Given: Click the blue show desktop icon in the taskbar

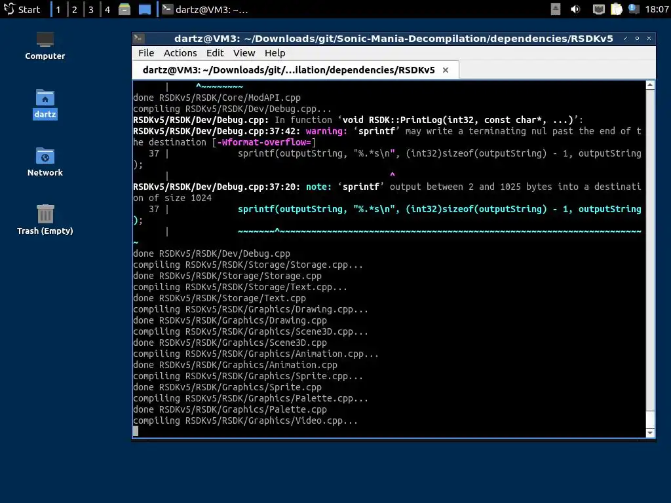Looking at the screenshot, I should point(145,9).
